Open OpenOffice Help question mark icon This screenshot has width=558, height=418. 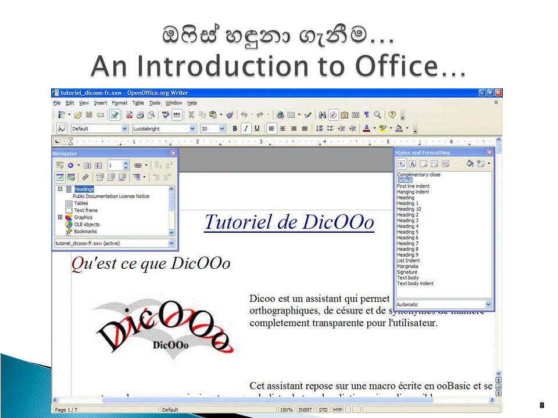click(x=392, y=115)
